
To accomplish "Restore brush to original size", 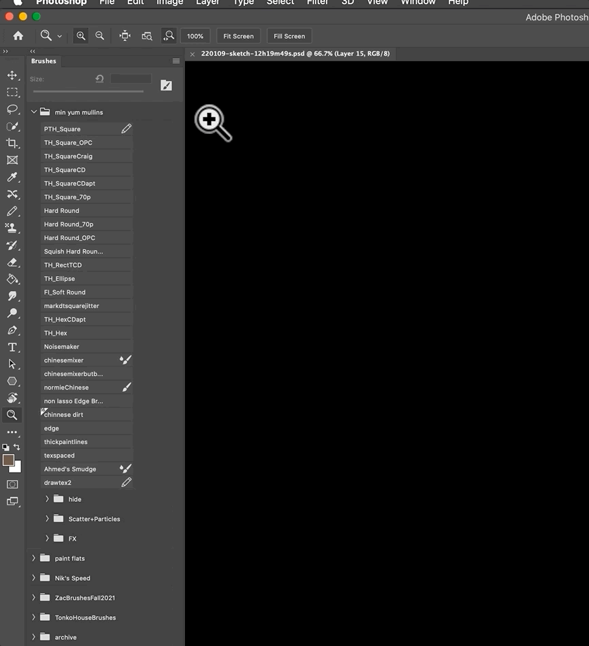I will [x=99, y=79].
